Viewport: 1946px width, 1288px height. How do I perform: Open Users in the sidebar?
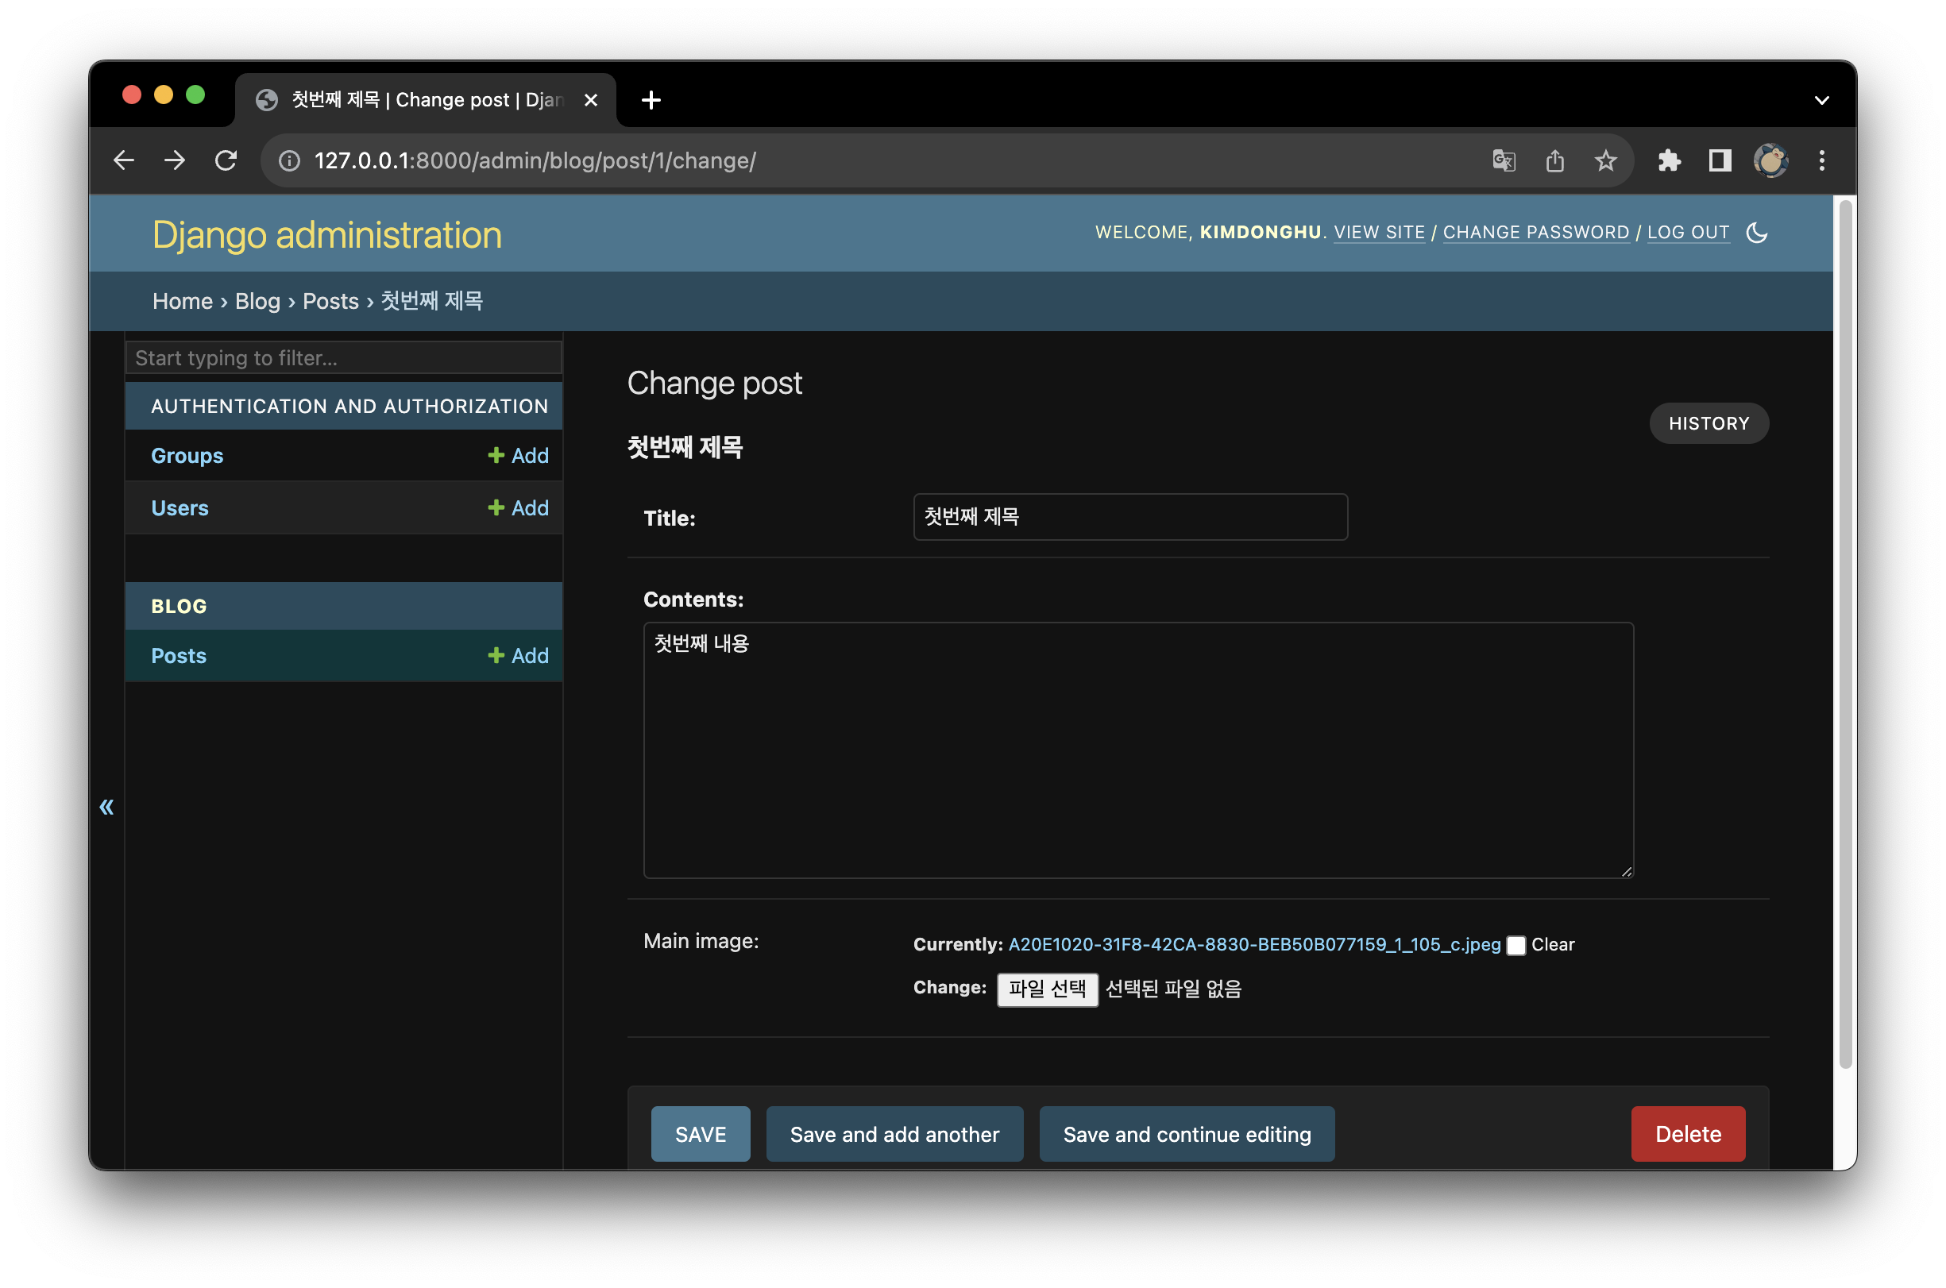[x=180, y=507]
